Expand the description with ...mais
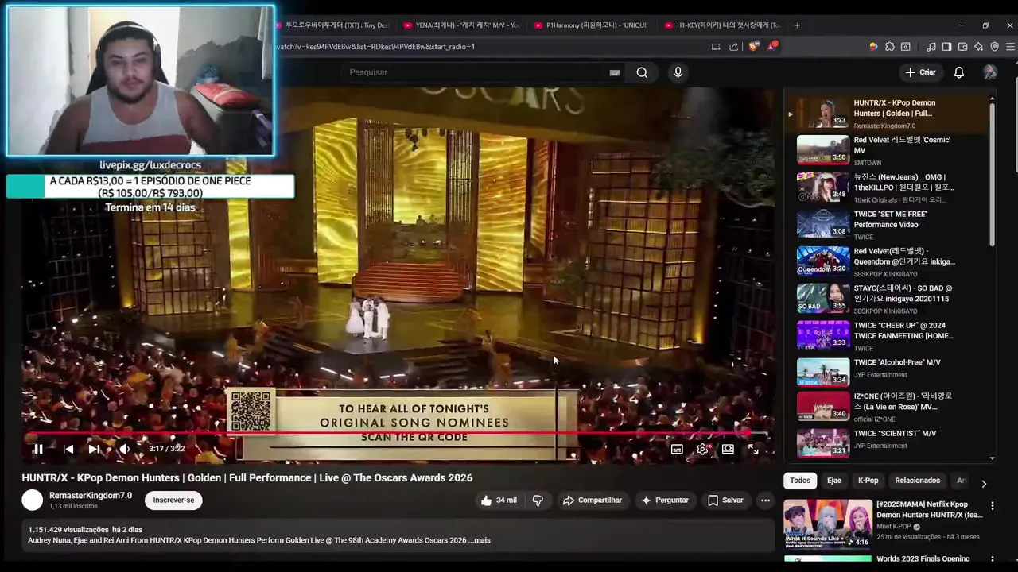The height and width of the screenshot is (572, 1018). point(480,540)
